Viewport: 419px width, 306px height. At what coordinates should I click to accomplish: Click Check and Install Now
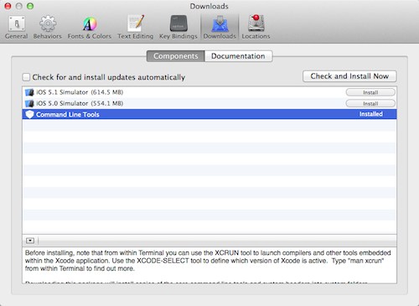coord(349,76)
